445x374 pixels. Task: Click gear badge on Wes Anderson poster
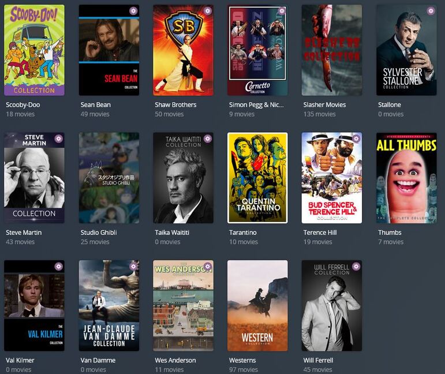point(208,266)
